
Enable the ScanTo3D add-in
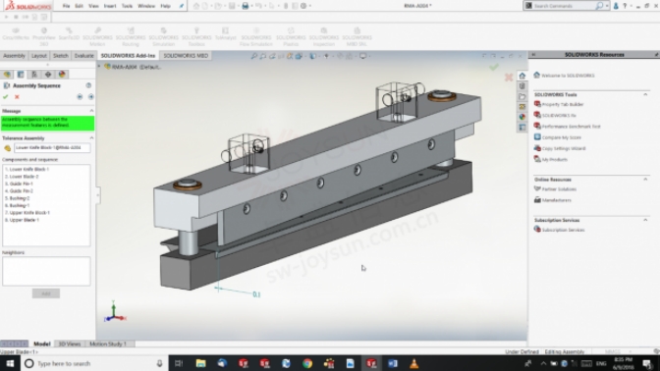click(69, 34)
